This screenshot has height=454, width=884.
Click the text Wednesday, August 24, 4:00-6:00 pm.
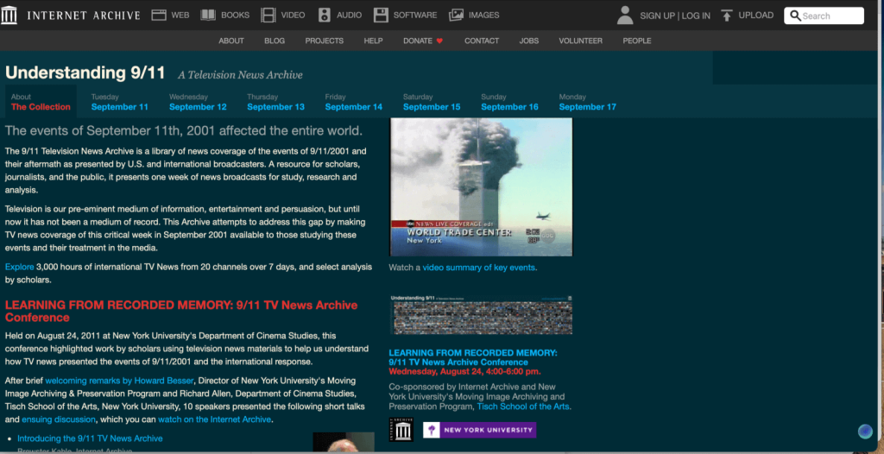click(x=464, y=371)
